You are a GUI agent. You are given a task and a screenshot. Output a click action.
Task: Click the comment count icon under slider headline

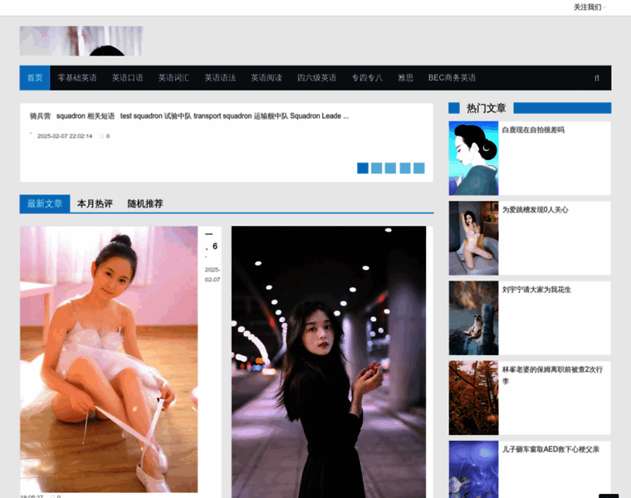[x=102, y=136]
